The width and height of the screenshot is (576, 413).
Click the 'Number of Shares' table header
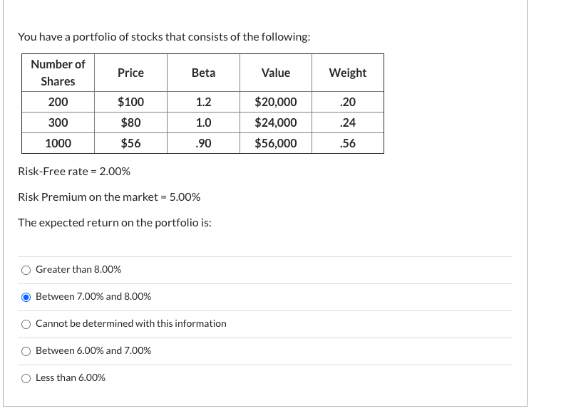pyautogui.click(x=58, y=73)
